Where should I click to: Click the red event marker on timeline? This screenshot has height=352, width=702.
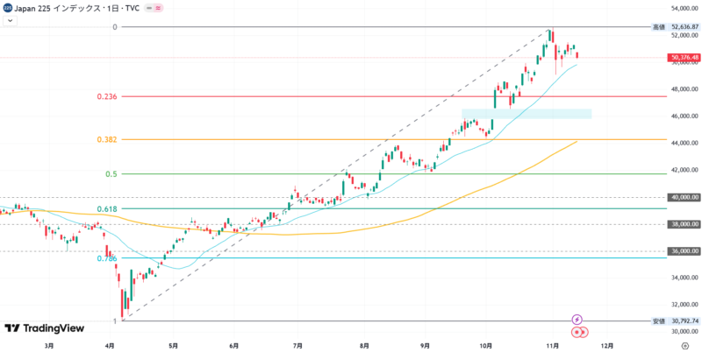point(578,332)
